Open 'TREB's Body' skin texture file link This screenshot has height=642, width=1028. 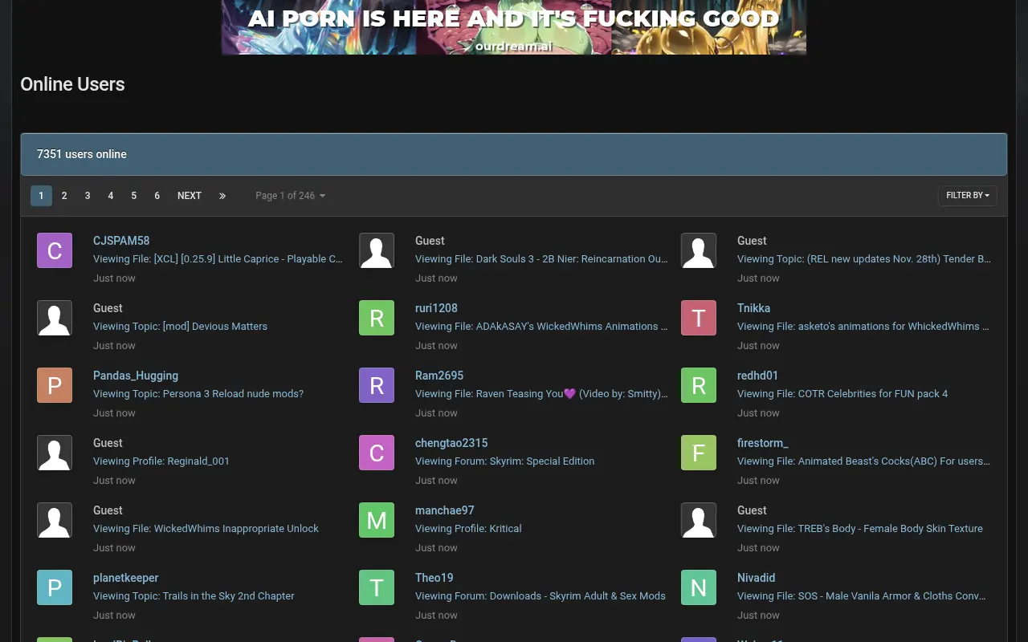click(860, 529)
